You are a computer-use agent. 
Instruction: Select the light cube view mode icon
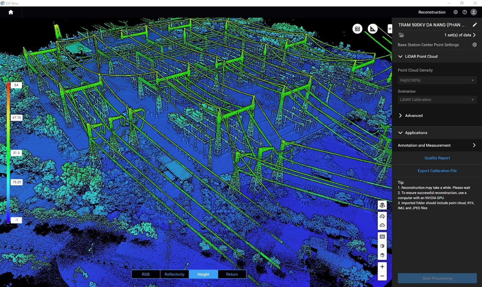coord(382,246)
